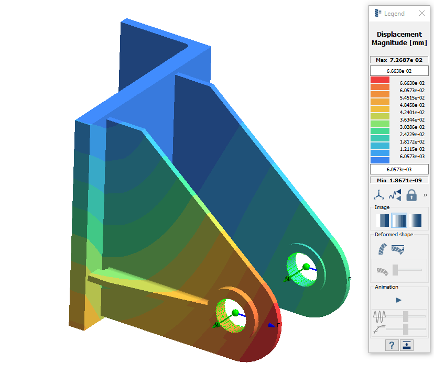Click the deformed shape with scale icon
Viewport: 434px width, 374px height.
pyautogui.click(x=398, y=249)
